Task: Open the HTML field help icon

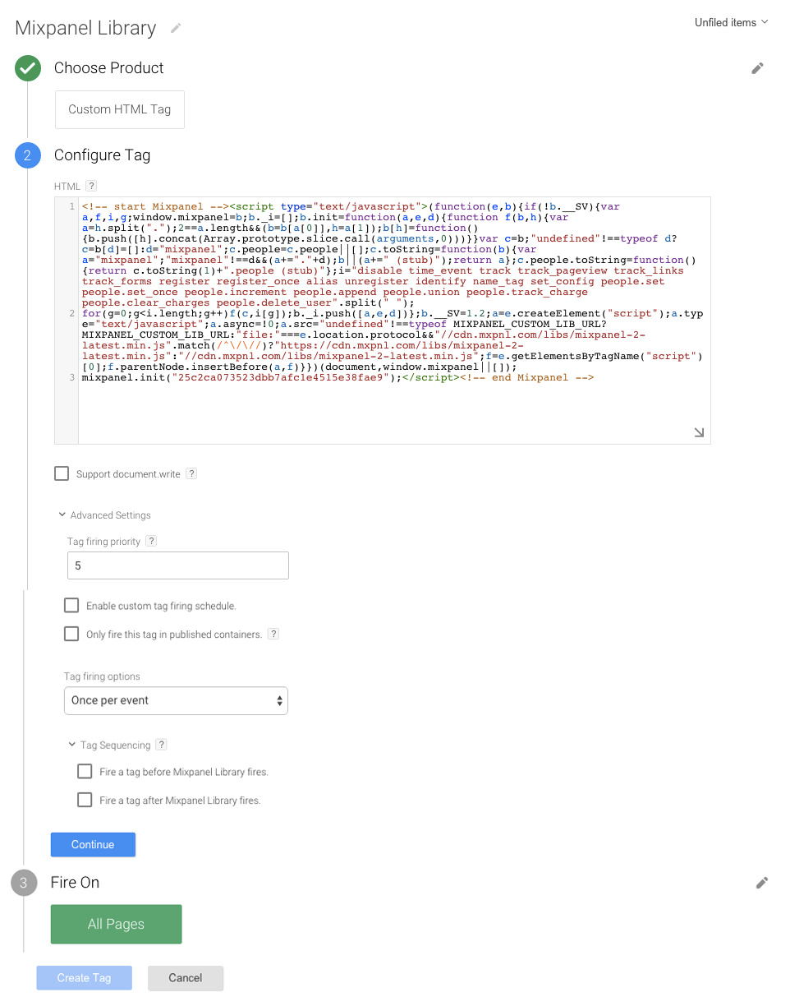Action: tap(91, 187)
